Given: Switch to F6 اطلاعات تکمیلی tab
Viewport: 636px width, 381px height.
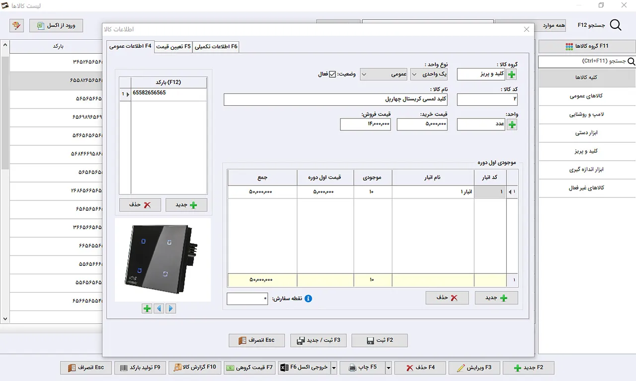Looking at the screenshot, I should tap(216, 47).
